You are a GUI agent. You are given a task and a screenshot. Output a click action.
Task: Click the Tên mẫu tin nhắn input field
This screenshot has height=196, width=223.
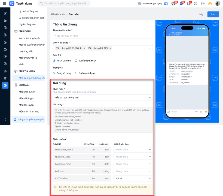(103, 36)
